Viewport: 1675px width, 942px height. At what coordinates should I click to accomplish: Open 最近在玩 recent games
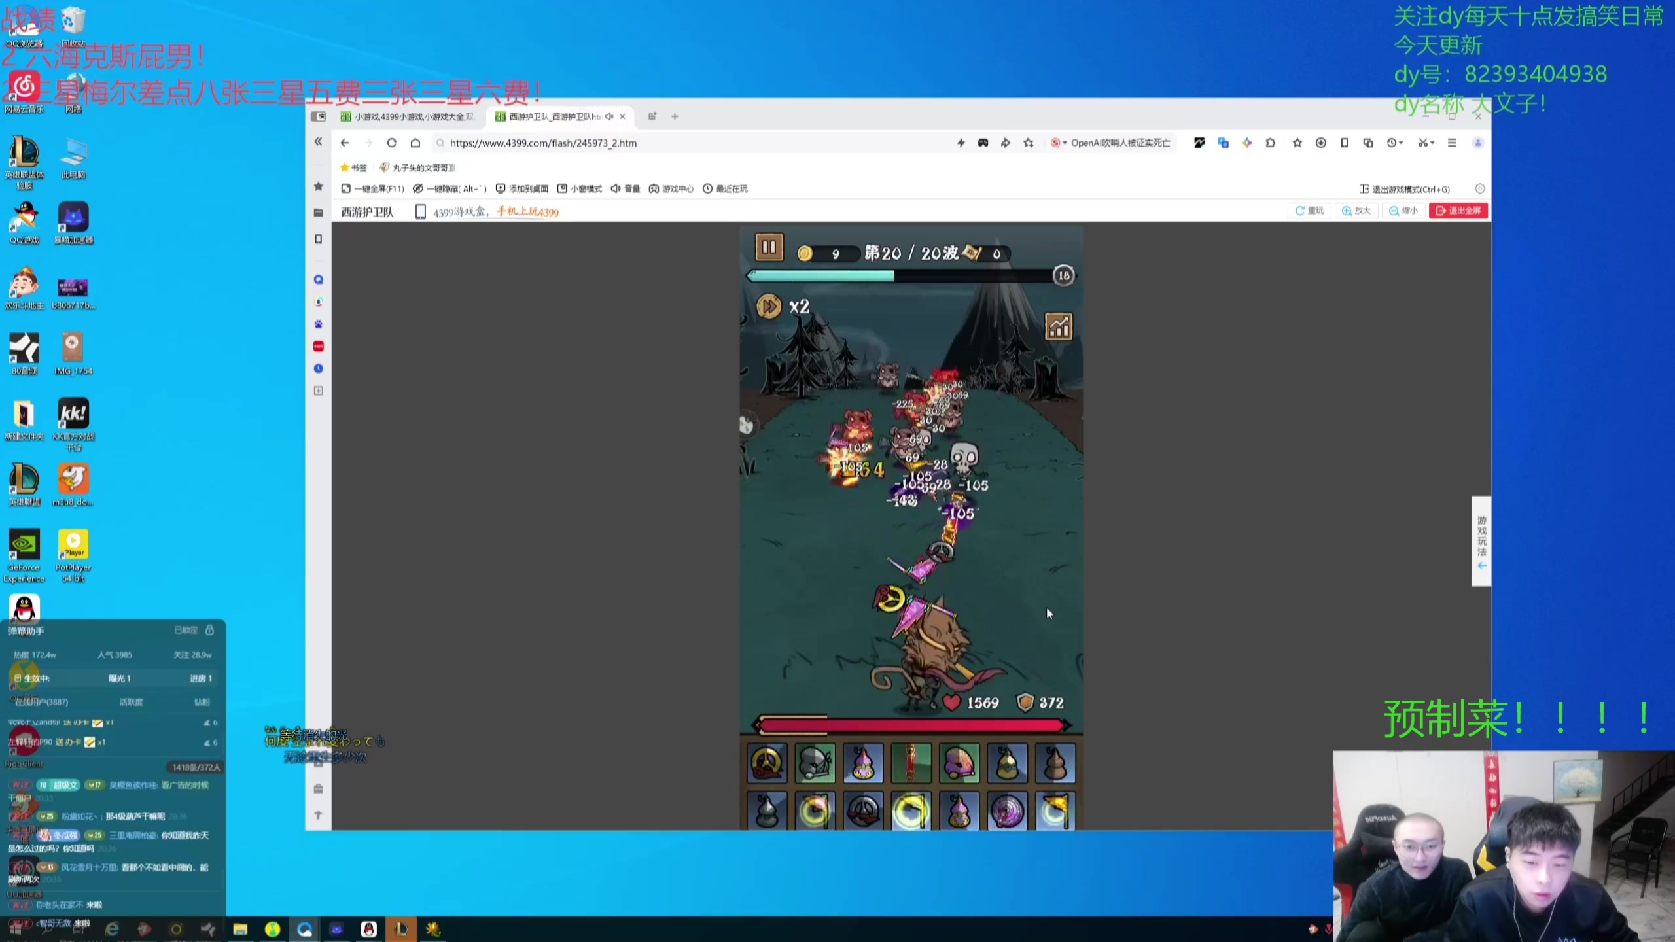725,188
